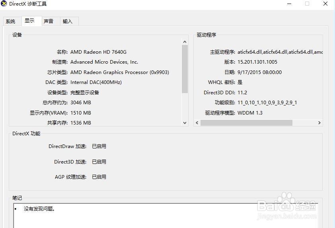Click the date 9/17/2015 08:00:00
The width and height of the screenshot is (335, 228).
(259, 72)
